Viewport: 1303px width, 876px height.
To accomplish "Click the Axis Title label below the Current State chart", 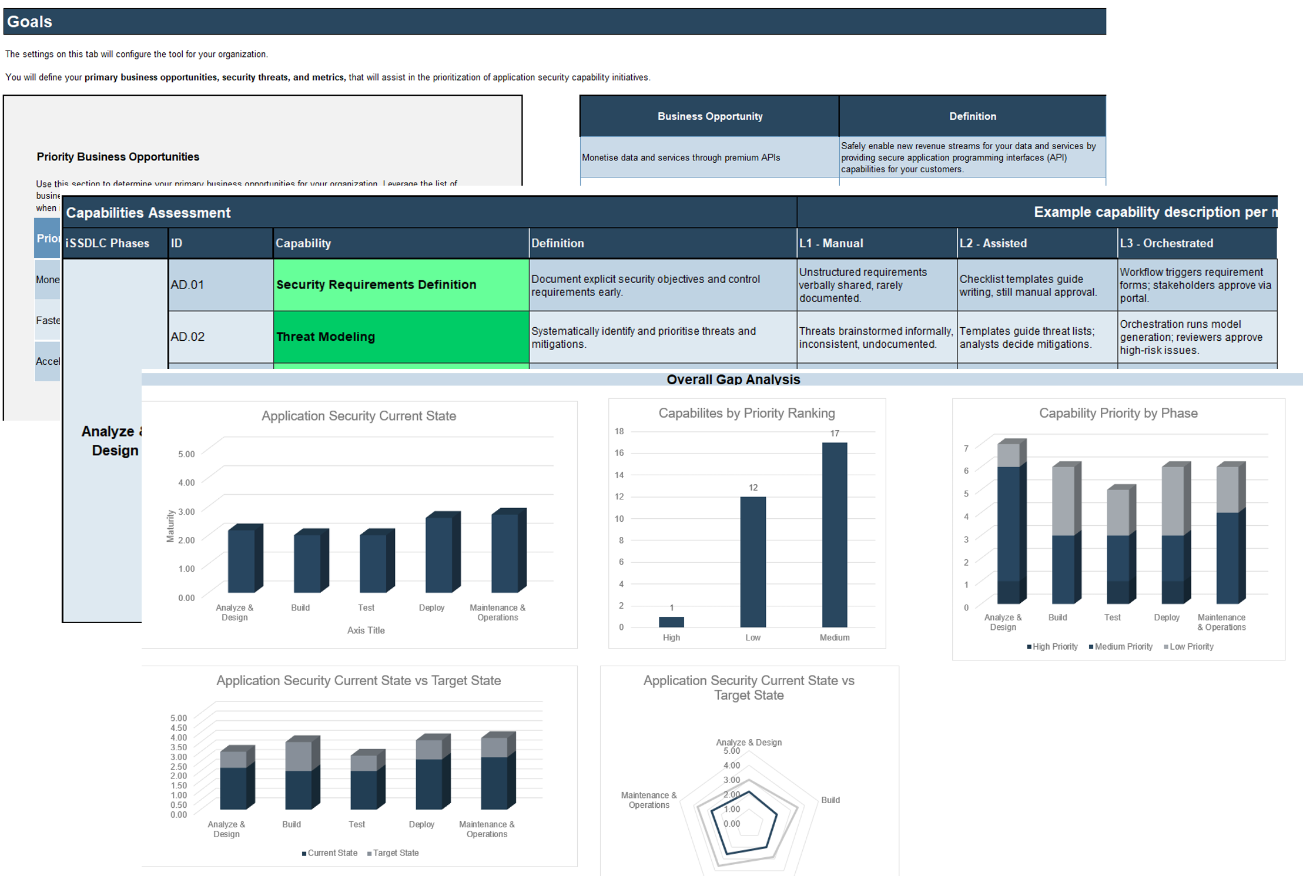I will click(x=364, y=630).
